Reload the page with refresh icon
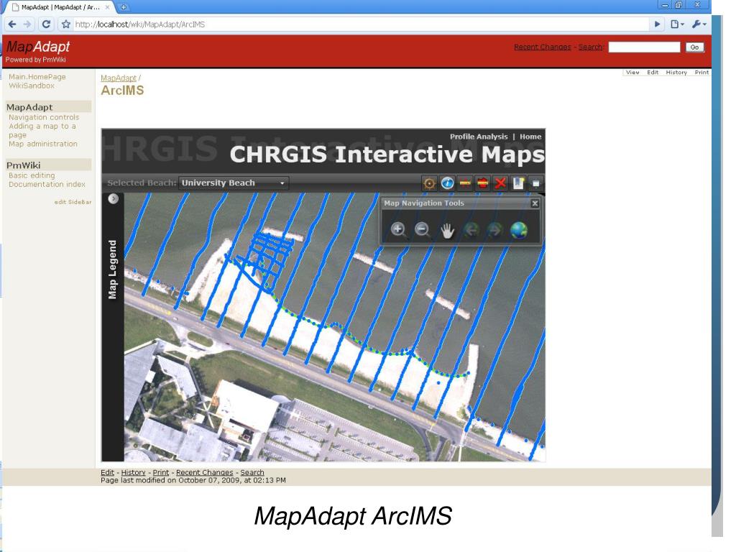The height and width of the screenshot is (552, 736). pos(46,24)
